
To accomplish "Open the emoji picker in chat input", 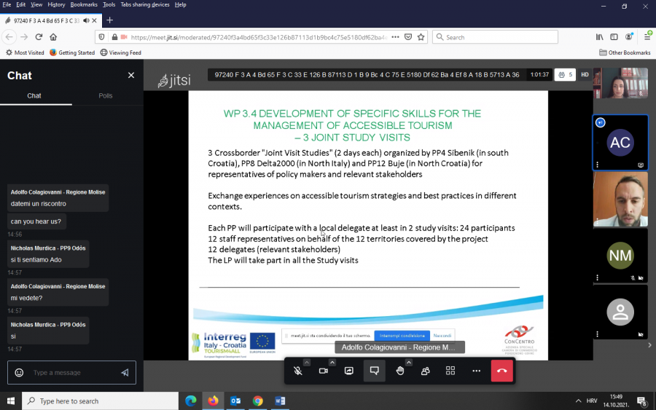I will tap(20, 373).
